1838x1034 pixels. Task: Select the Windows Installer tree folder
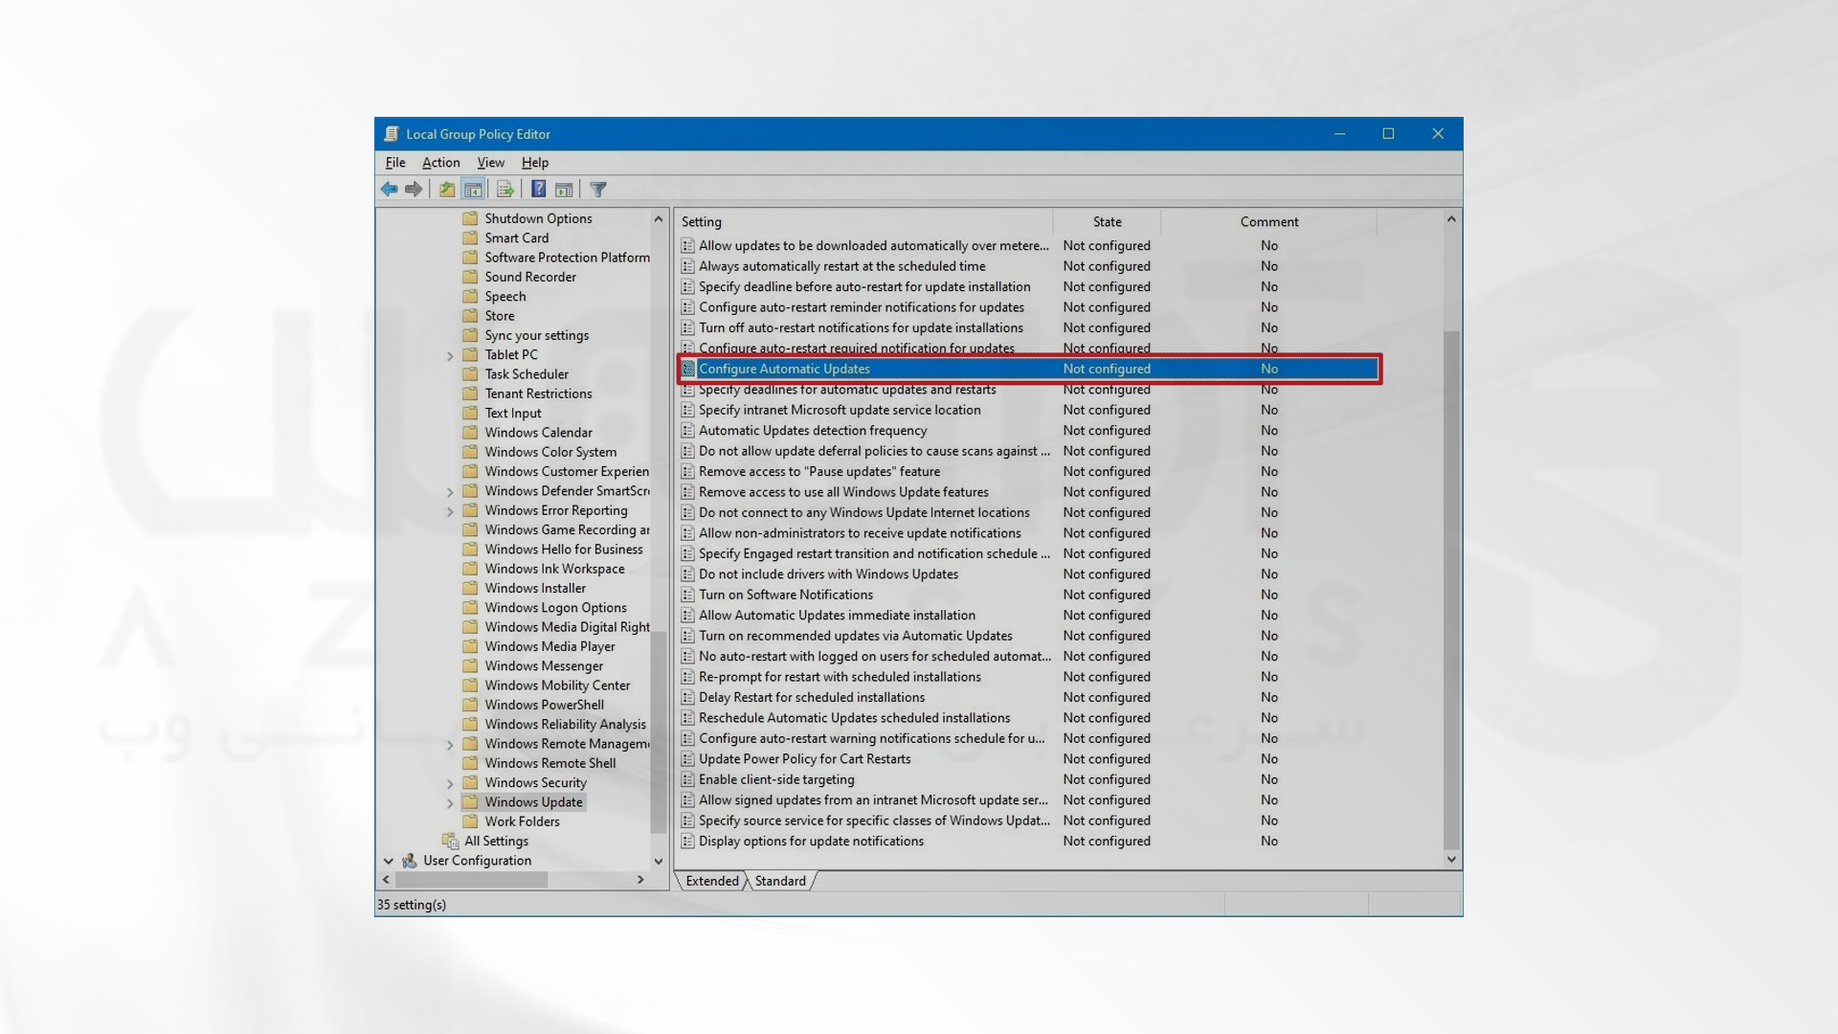click(535, 588)
